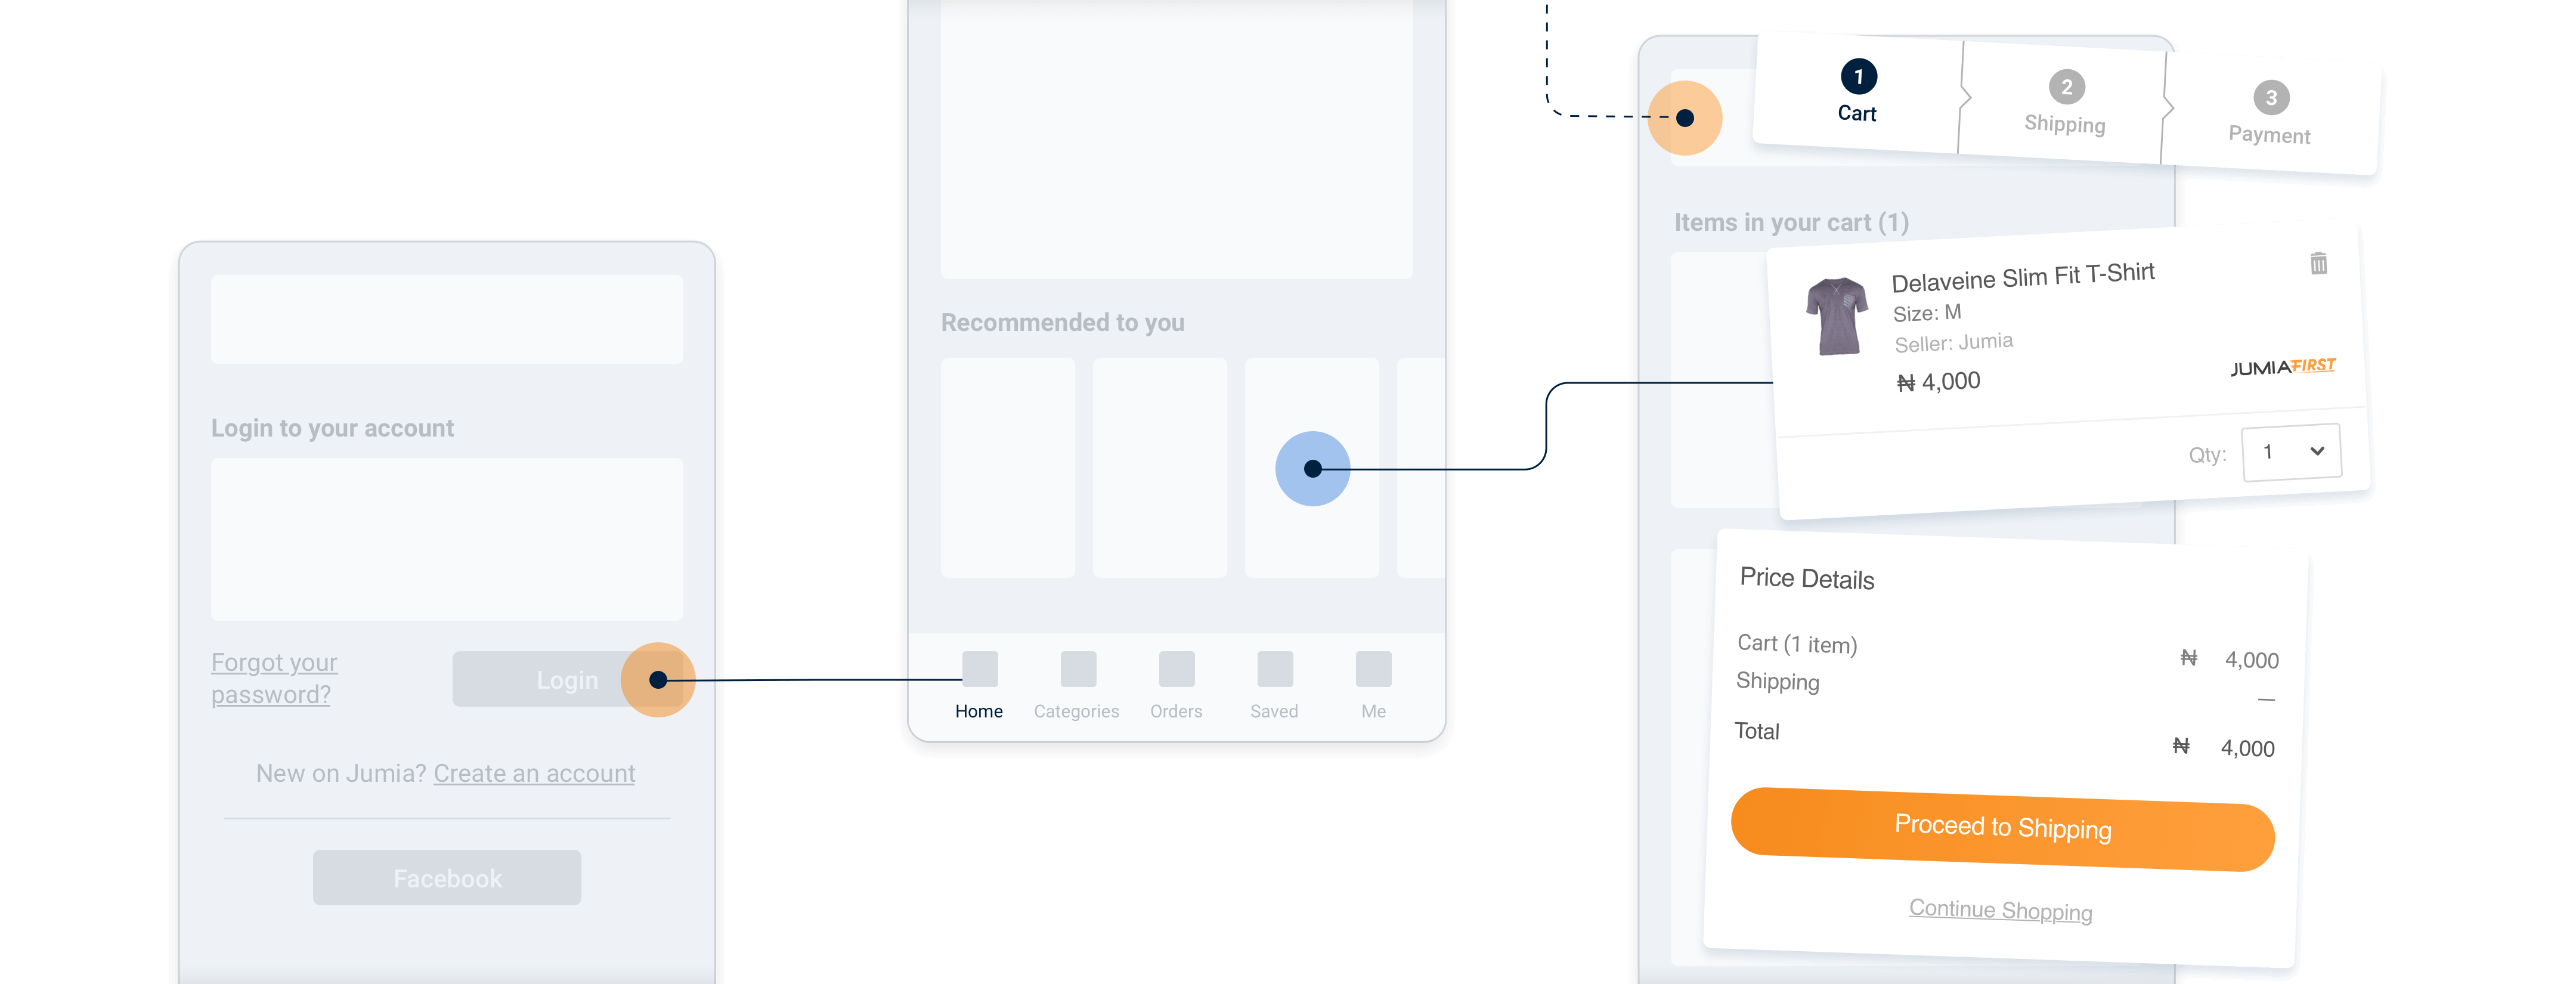
Task: Click the Saved navigation icon
Action: tap(1274, 669)
